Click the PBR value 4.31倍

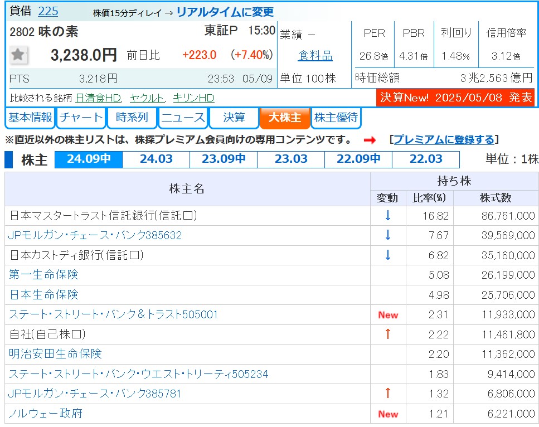coord(414,56)
